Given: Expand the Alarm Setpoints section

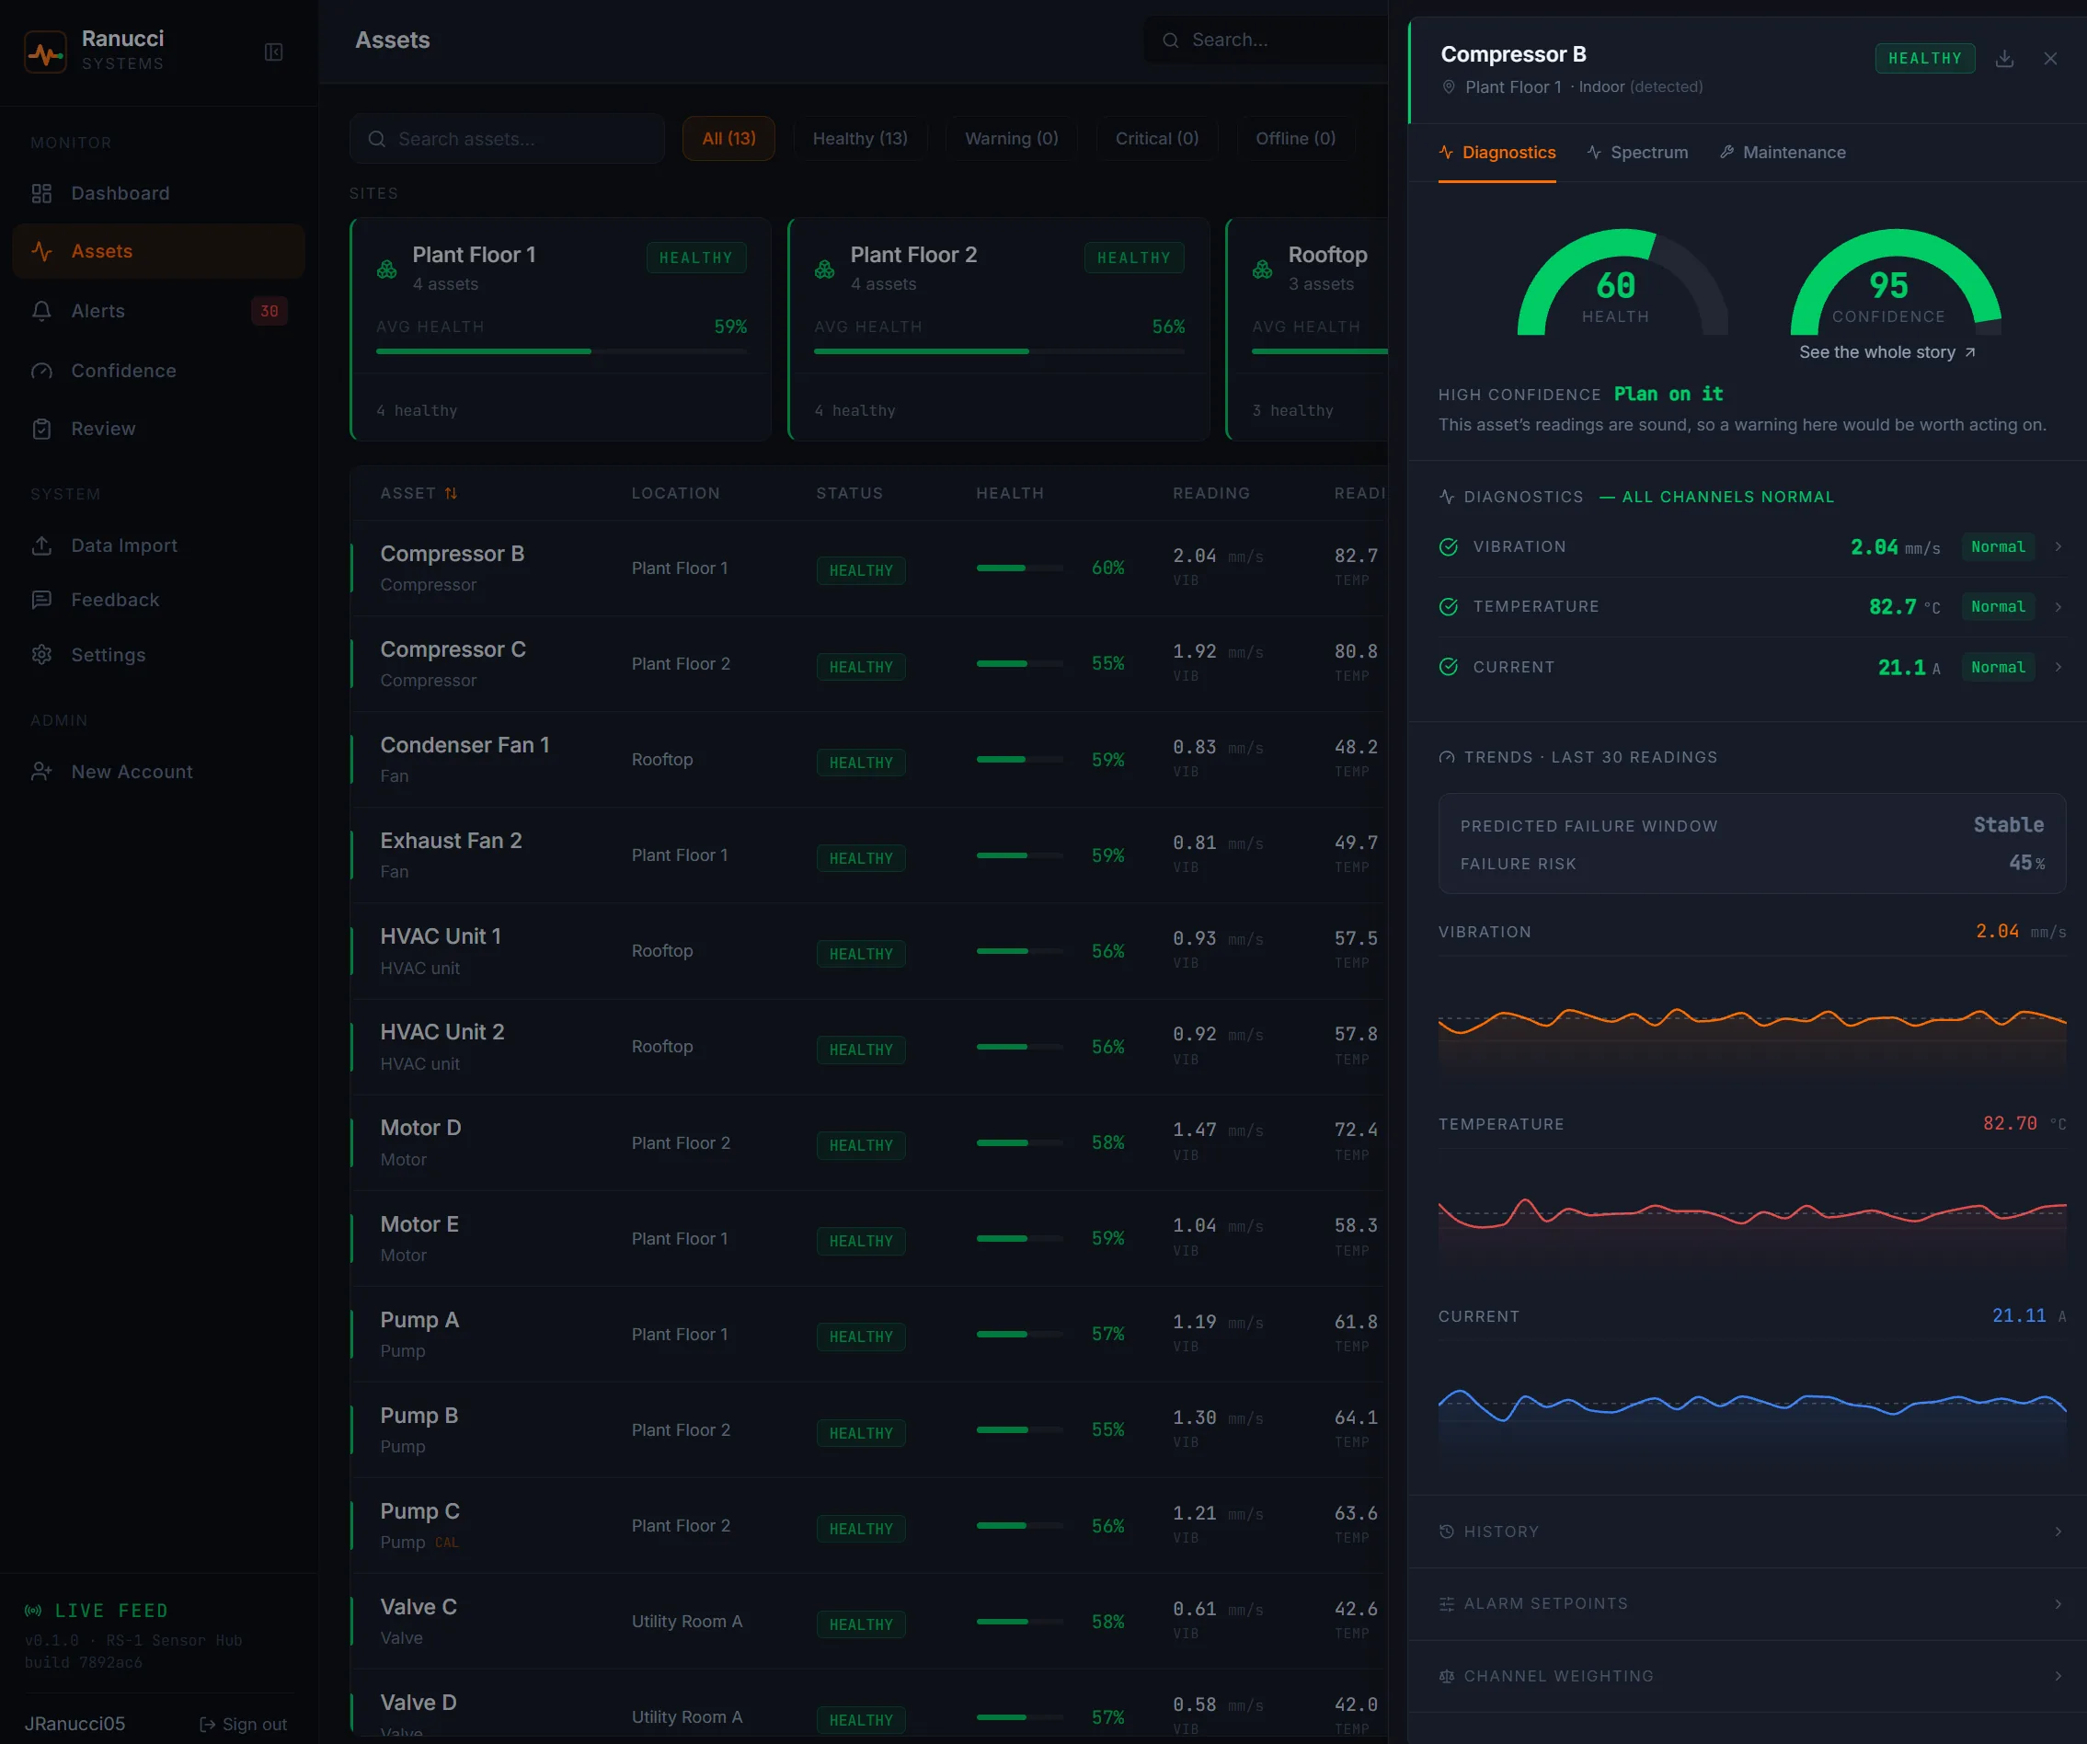Looking at the screenshot, I should (1751, 1603).
